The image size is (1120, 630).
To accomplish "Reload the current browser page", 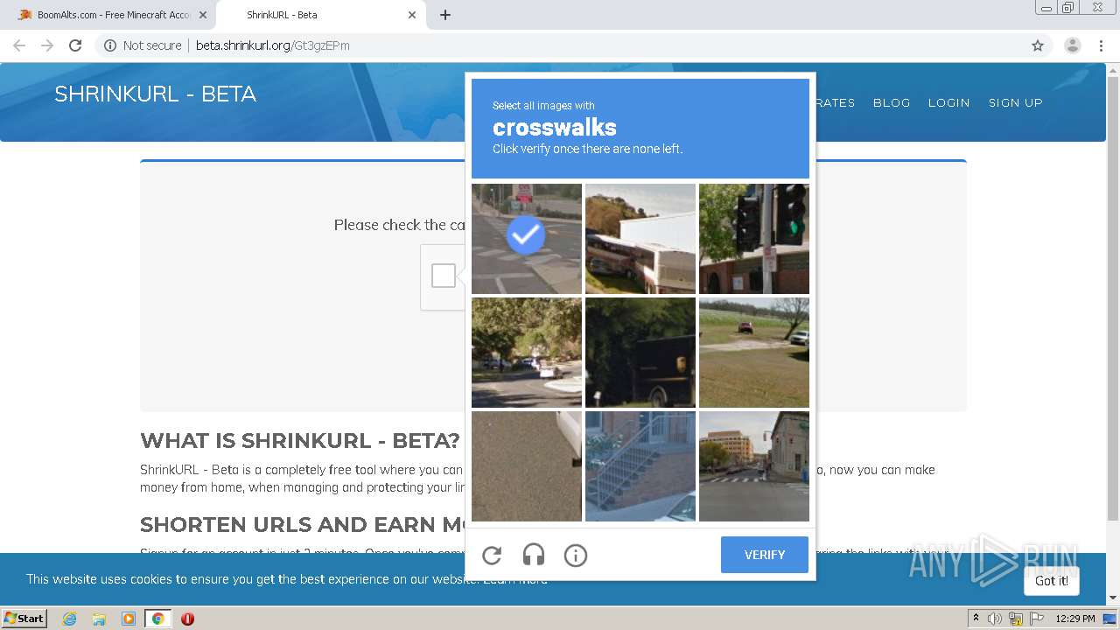I will click(75, 45).
